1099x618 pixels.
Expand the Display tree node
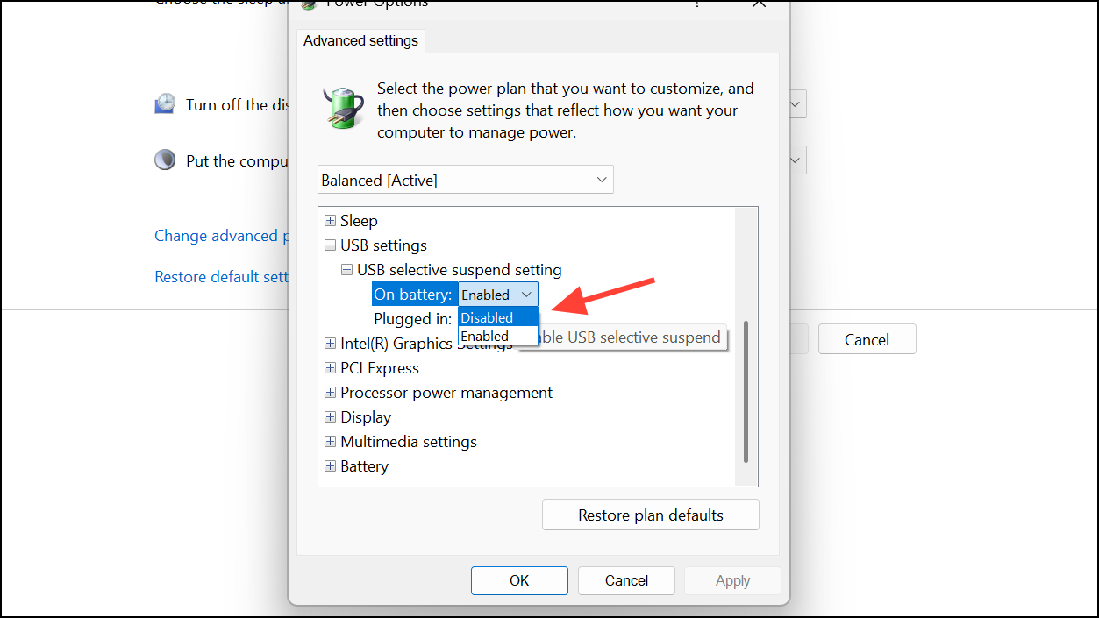click(330, 417)
